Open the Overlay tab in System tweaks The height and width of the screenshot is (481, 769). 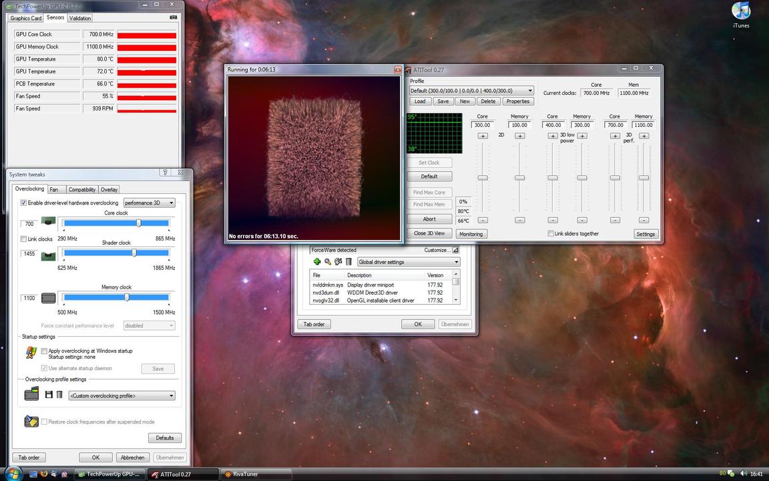click(109, 190)
